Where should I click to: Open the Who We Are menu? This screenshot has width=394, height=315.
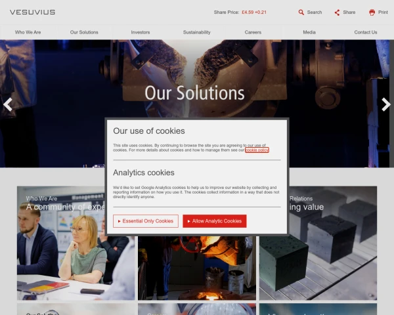(28, 32)
